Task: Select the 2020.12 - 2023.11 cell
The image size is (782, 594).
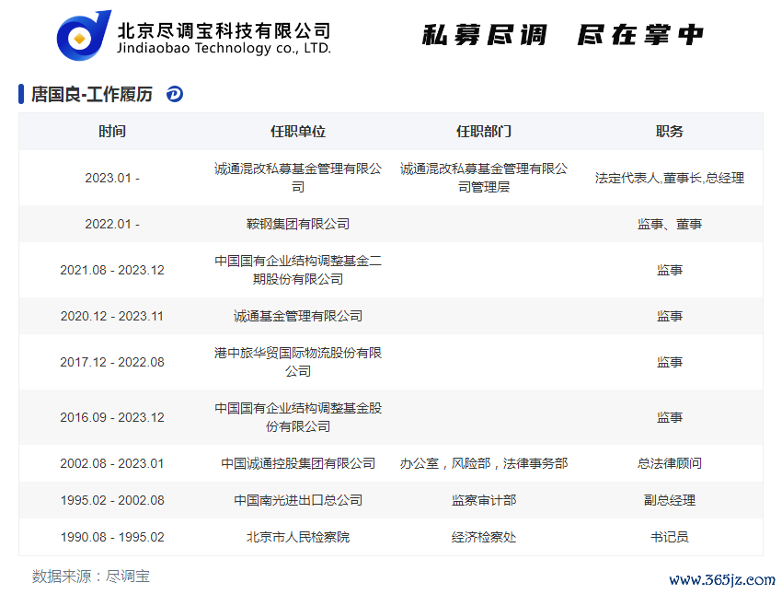Action: click(x=112, y=316)
